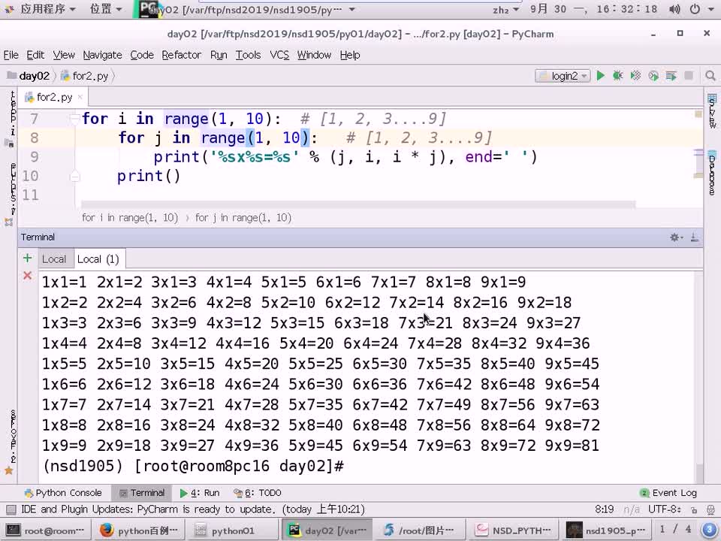Open the Favorites star tool window

coord(9,470)
